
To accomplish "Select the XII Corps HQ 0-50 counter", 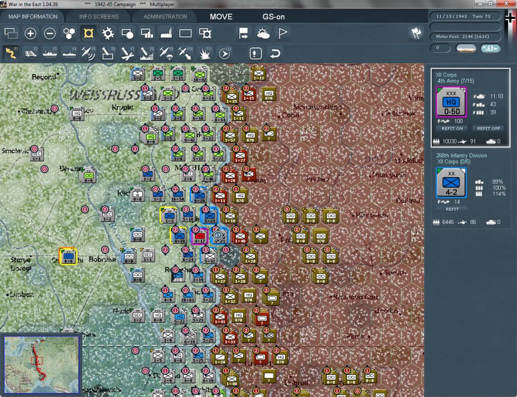I will (451, 102).
